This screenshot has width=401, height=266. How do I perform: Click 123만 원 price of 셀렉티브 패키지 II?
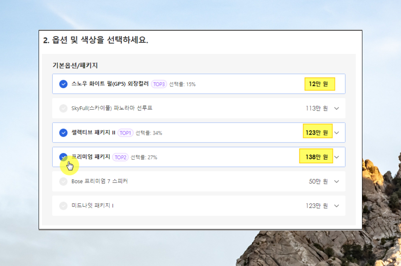point(317,133)
